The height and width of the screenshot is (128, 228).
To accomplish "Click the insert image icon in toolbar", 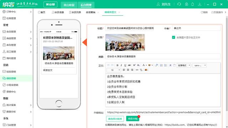I will [x=146, y=70].
